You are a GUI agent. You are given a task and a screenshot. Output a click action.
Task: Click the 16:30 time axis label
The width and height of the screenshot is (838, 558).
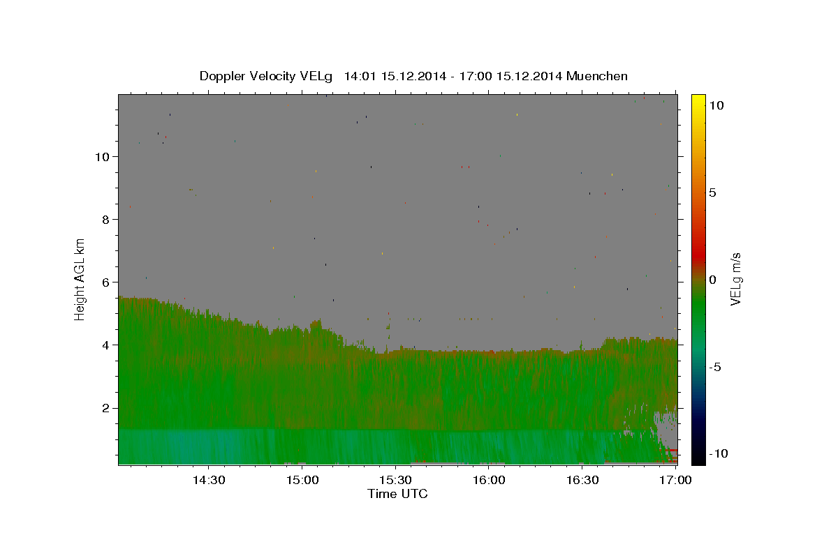[582, 480]
